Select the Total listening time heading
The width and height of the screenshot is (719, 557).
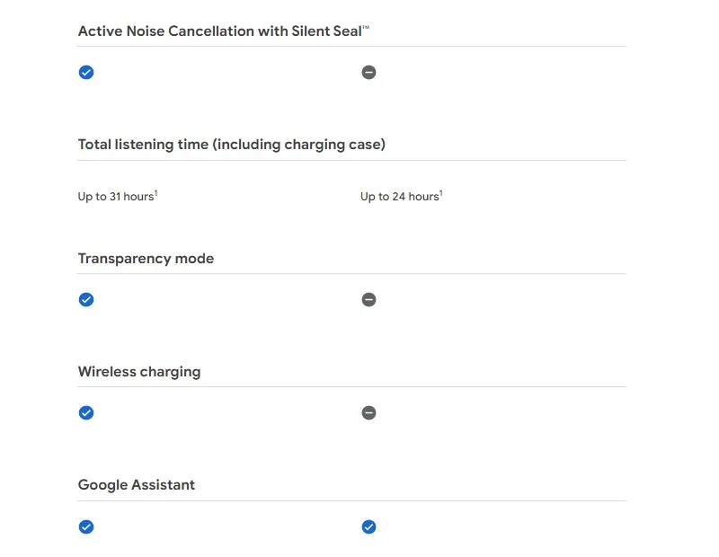click(231, 145)
